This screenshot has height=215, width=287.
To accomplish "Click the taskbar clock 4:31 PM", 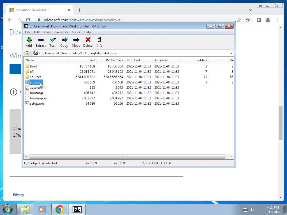I will point(273,207).
